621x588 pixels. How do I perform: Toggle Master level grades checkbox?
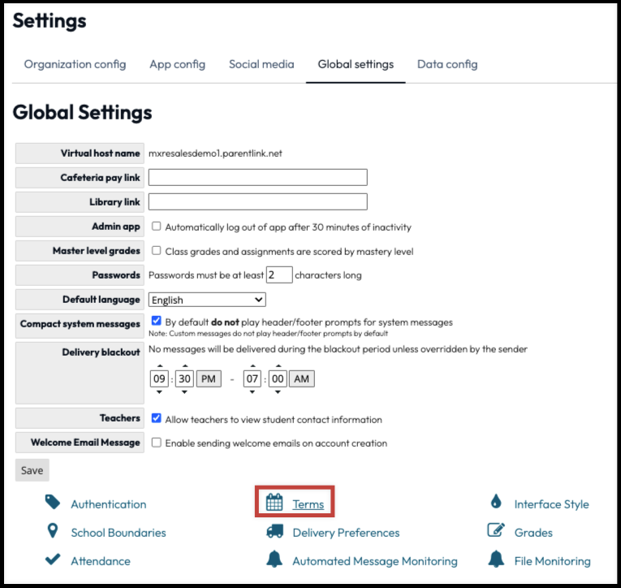[x=157, y=251]
